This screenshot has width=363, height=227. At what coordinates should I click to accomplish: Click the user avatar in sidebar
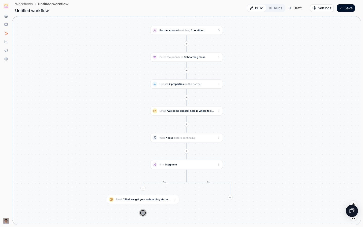pos(6,221)
